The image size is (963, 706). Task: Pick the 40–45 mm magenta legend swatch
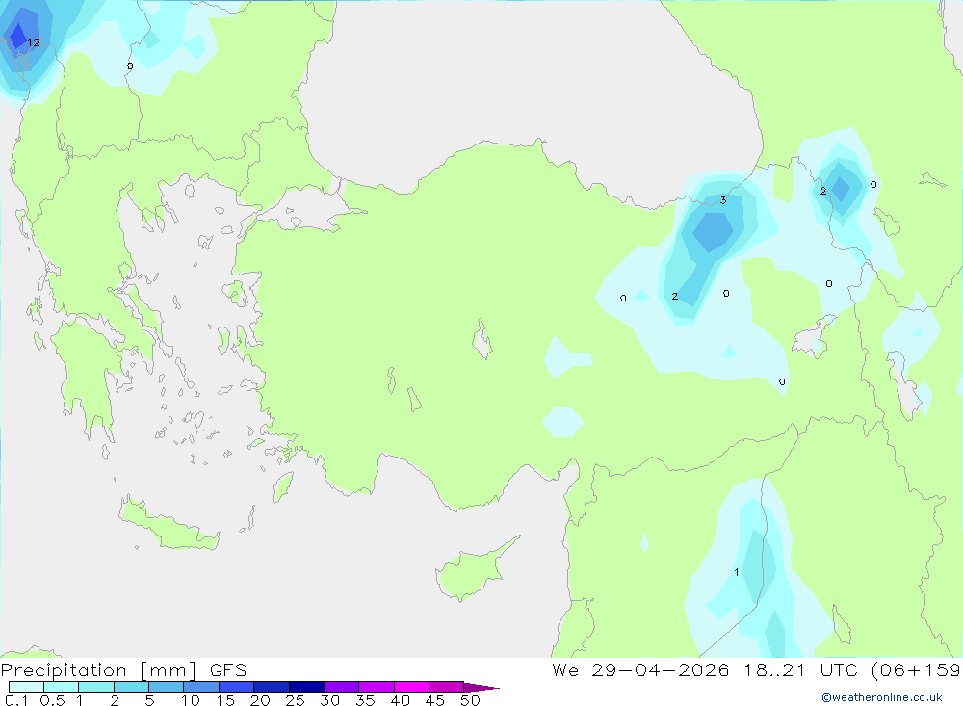coord(411,687)
